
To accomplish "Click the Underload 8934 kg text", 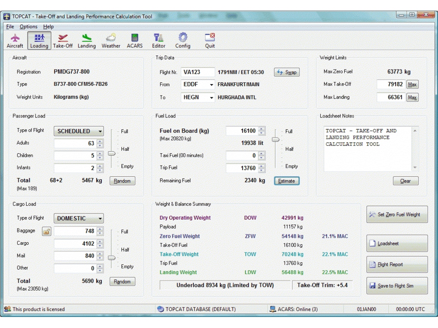I will tap(225, 285).
